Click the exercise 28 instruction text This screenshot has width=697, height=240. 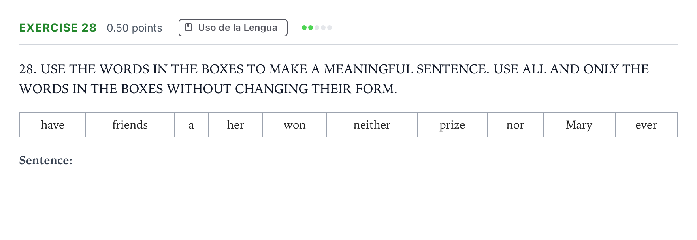(x=334, y=79)
